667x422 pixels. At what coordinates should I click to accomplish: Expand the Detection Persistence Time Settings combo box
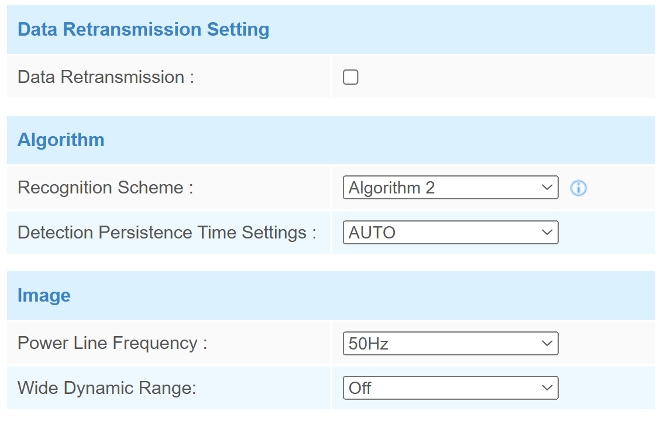click(x=451, y=233)
